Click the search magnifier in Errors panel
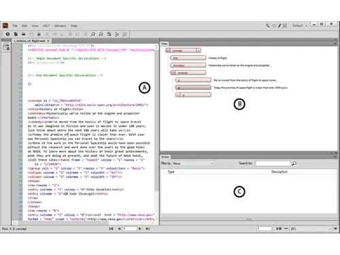 coord(294,163)
